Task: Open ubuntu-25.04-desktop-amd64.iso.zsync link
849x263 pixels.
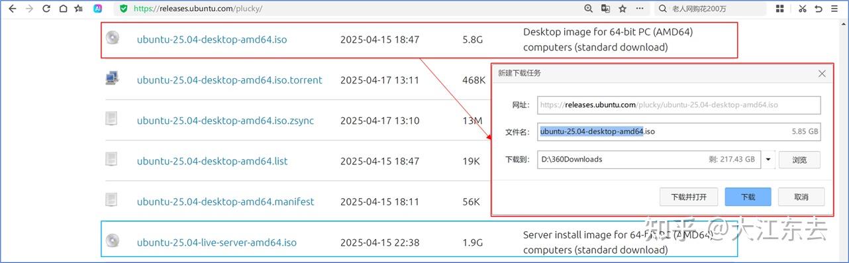Action: point(225,121)
